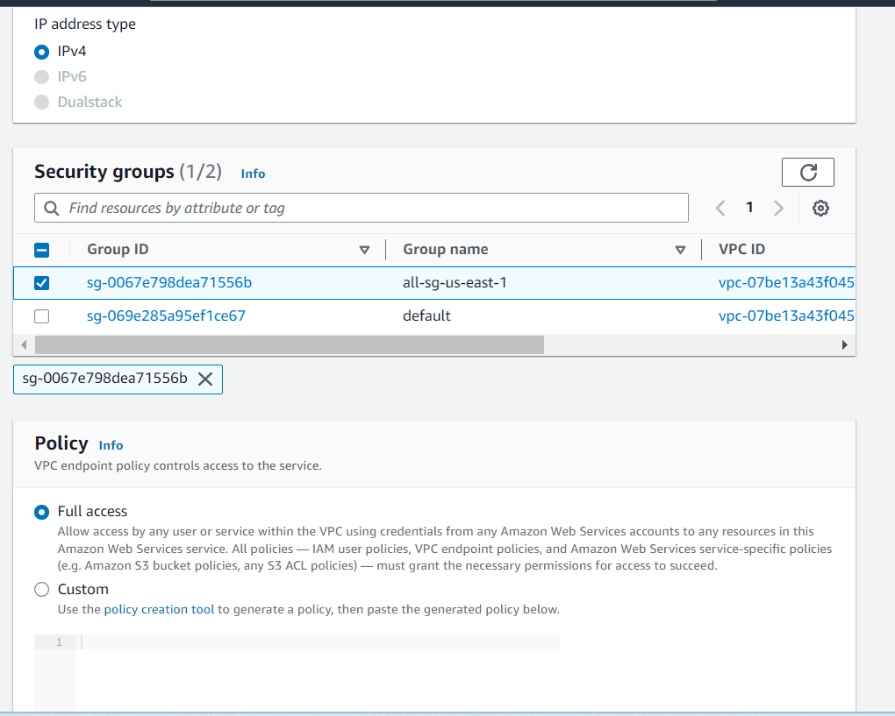Choose Custom policy option
Image resolution: width=895 pixels, height=716 pixels.
[41, 590]
